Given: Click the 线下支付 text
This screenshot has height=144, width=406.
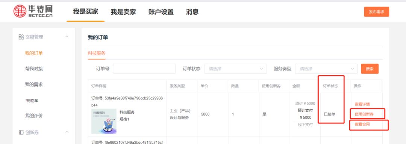Looking at the screenshot, I should pos(305,125).
